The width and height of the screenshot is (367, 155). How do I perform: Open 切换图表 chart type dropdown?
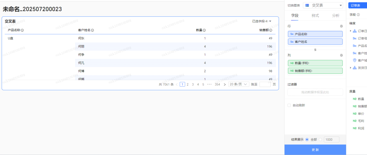(x=323, y=5)
